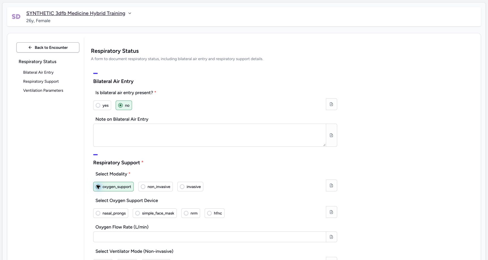Image resolution: width=488 pixels, height=260 pixels.
Task: Select 'no' for bilateral air entry
Action: coord(124,105)
